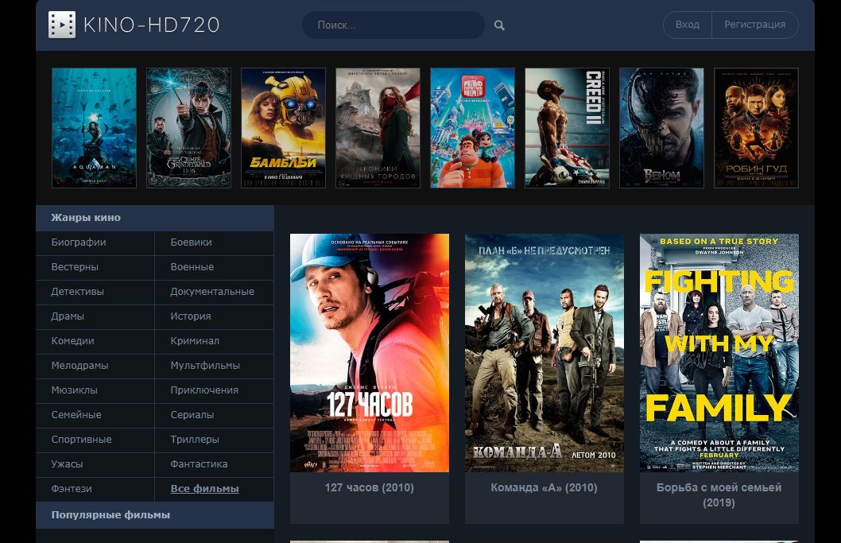Focus the Поиск search field

click(x=393, y=25)
